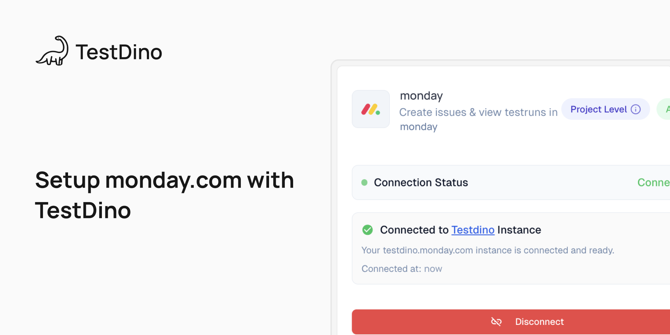Screen dimensions: 670x335
Task: Click the green Connected status text
Action: pyautogui.click(x=653, y=183)
